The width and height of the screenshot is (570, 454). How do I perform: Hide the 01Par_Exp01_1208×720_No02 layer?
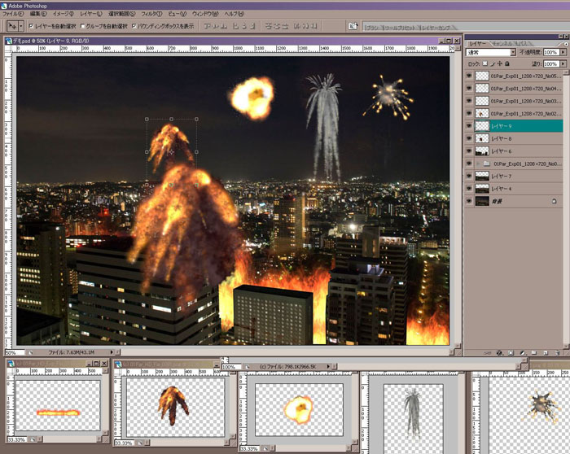pyautogui.click(x=469, y=113)
